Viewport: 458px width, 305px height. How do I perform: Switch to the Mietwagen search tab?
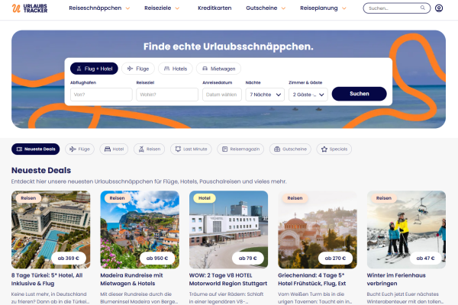point(219,69)
